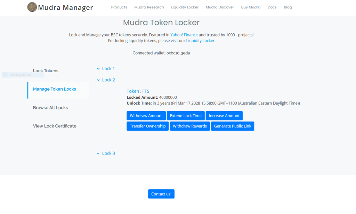The width and height of the screenshot is (356, 214).
Task: Open the Lock 2 entry
Action: (x=108, y=80)
